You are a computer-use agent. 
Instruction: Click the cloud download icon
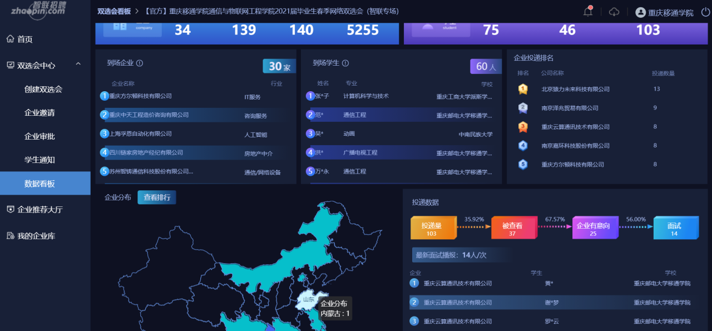(x=614, y=12)
